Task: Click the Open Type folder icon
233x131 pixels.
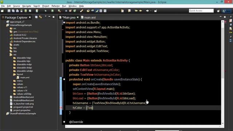Action: click(x=88, y=11)
